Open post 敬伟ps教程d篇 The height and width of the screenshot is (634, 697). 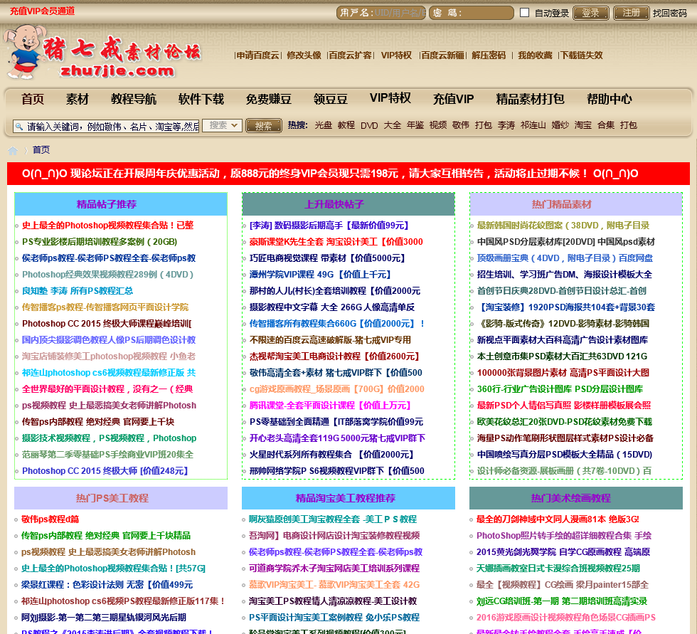tap(50, 519)
